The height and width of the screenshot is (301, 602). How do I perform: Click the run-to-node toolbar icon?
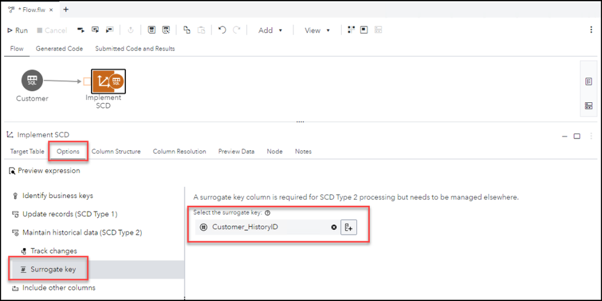110,30
